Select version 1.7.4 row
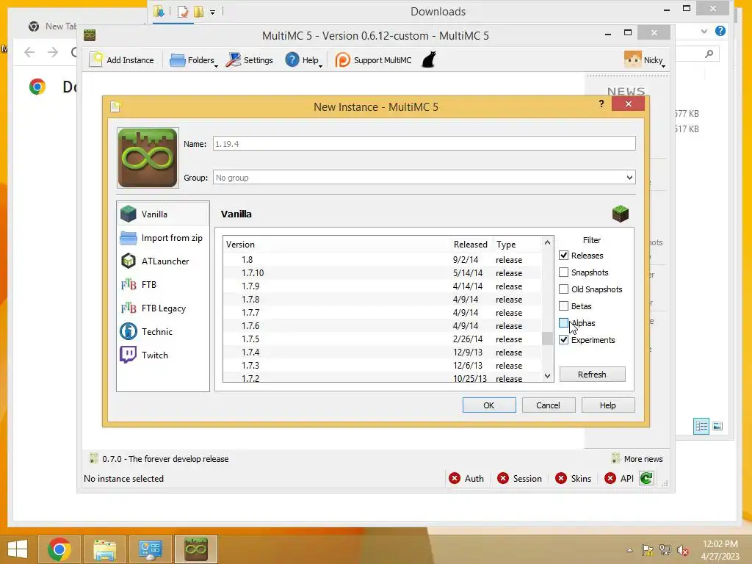Screen dimensions: 752x564 (382, 352)
